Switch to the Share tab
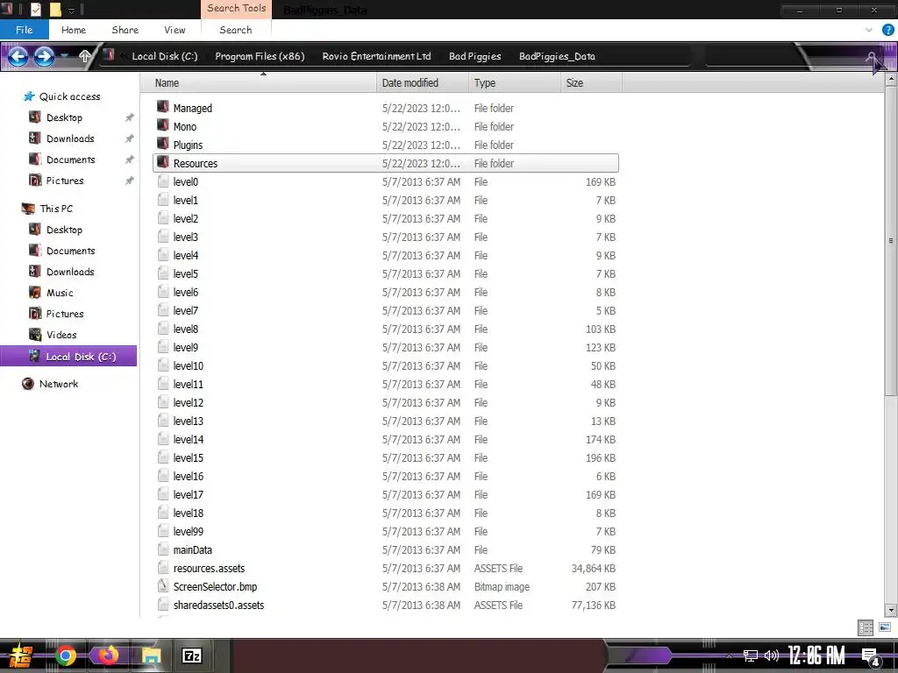Screen dimensions: 898x673 125,30
